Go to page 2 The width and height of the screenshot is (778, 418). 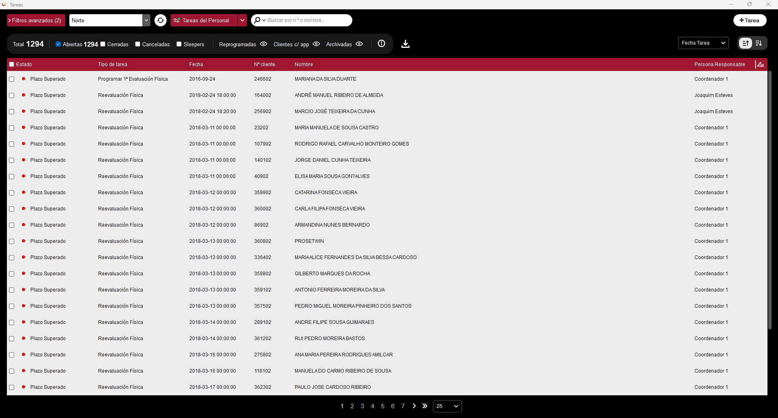tap(352, 406)
